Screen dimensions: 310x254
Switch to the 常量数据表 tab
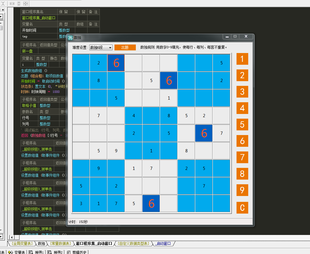[60, 243]
